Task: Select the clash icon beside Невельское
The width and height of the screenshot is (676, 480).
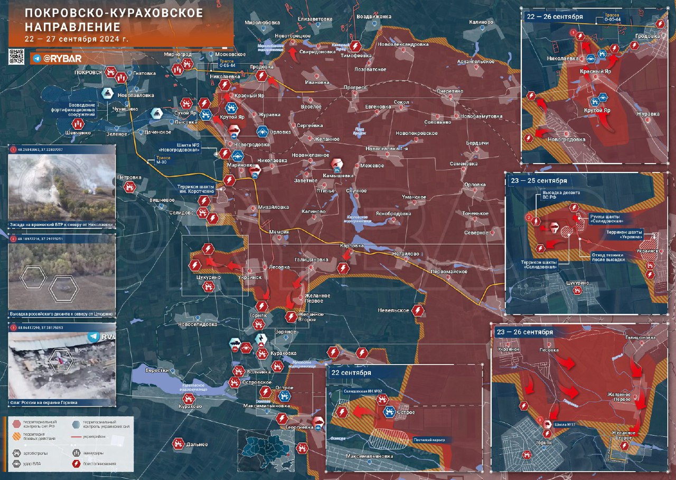Action: 418,311
